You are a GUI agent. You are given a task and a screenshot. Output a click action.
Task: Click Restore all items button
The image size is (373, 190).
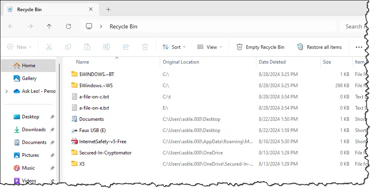coord(319,47)
